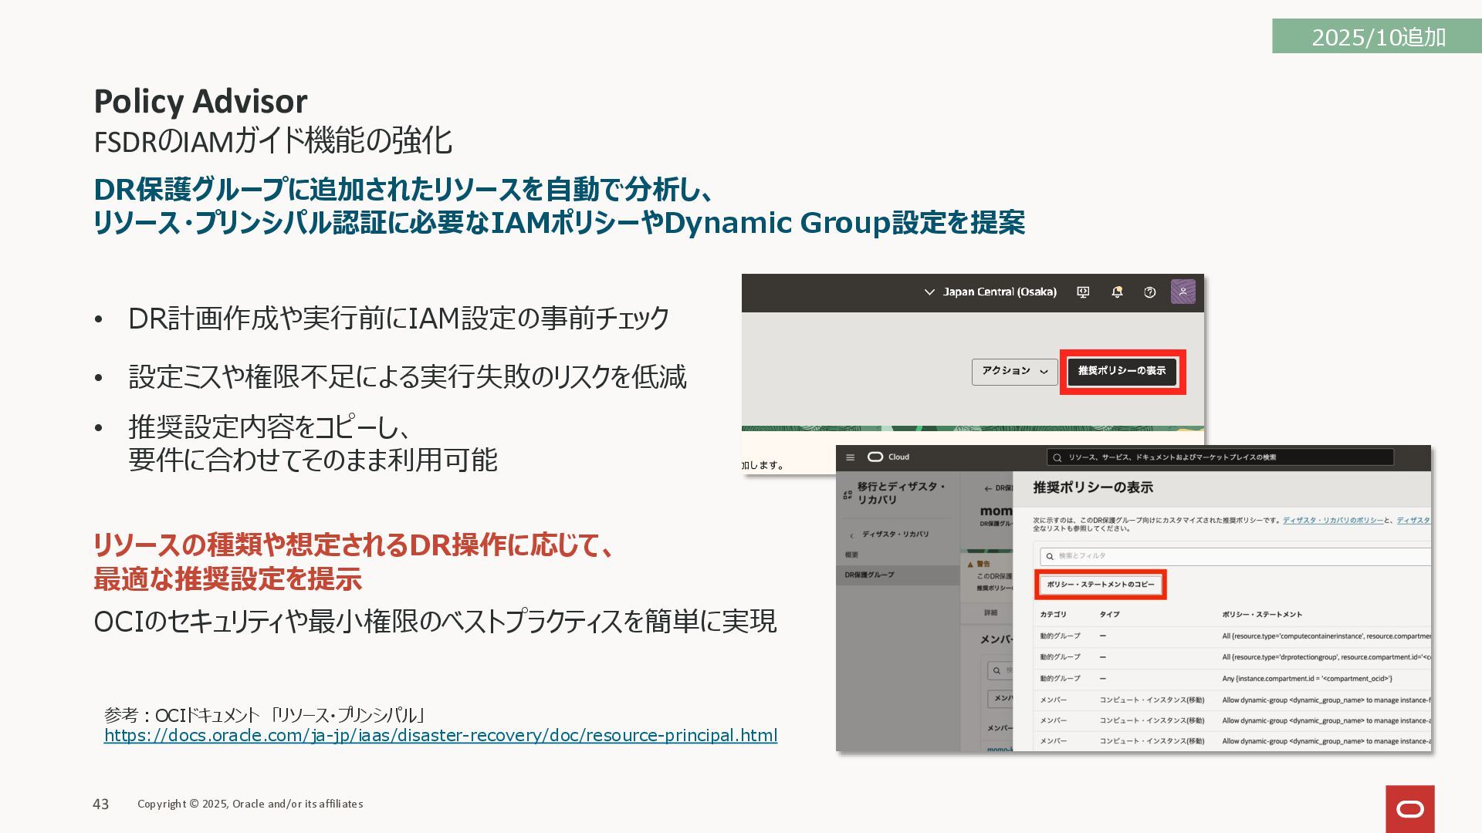The width and height of the screenshot is (1482, 833).
Task: Click the 詳細 tab
Action: click(990, 613)
